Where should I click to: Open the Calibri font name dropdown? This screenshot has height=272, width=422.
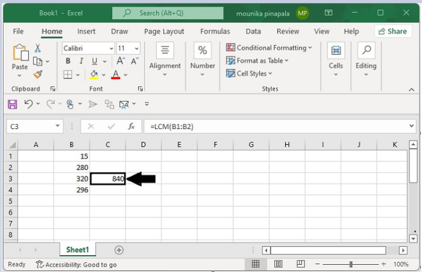click(111, 48)
